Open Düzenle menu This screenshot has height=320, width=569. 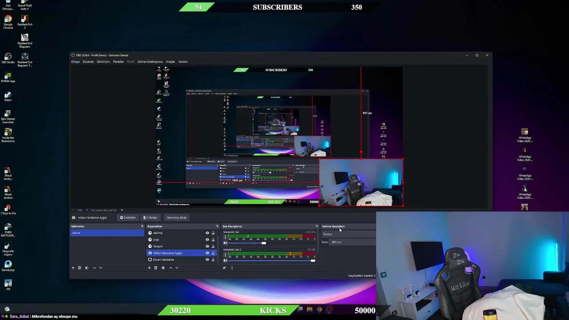tap(88, 62)
